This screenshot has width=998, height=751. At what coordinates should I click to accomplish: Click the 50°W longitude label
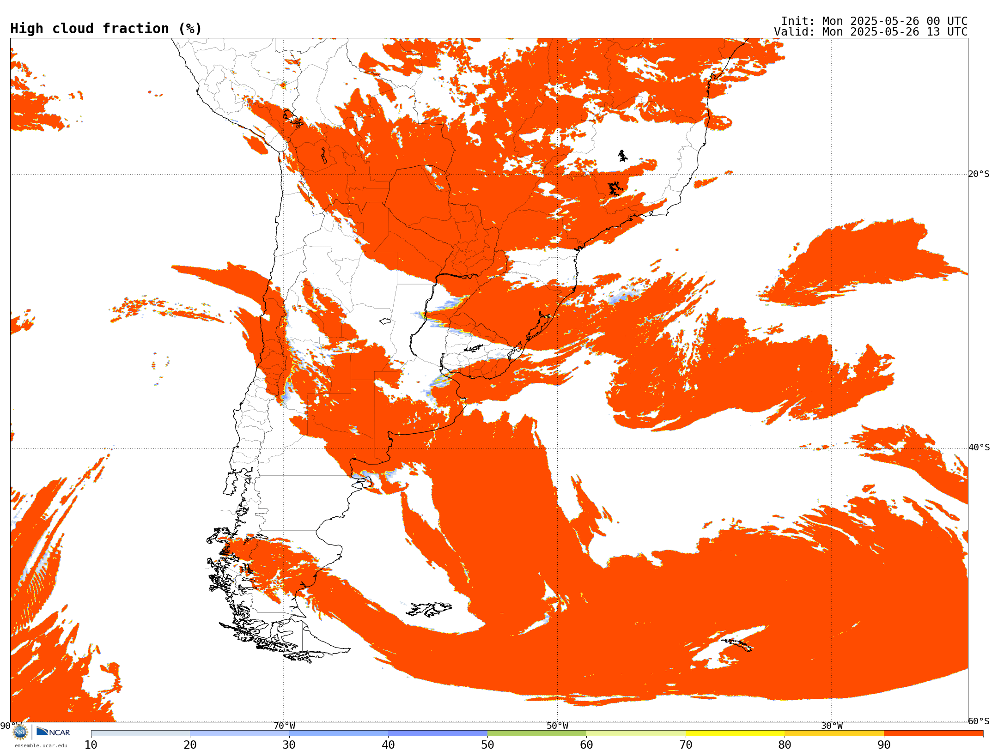[558, 726]
